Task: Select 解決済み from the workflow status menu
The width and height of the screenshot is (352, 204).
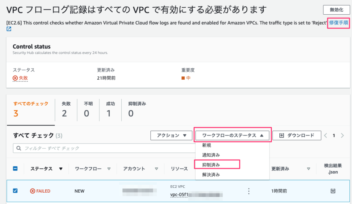Action: click(x=211, y=175)
